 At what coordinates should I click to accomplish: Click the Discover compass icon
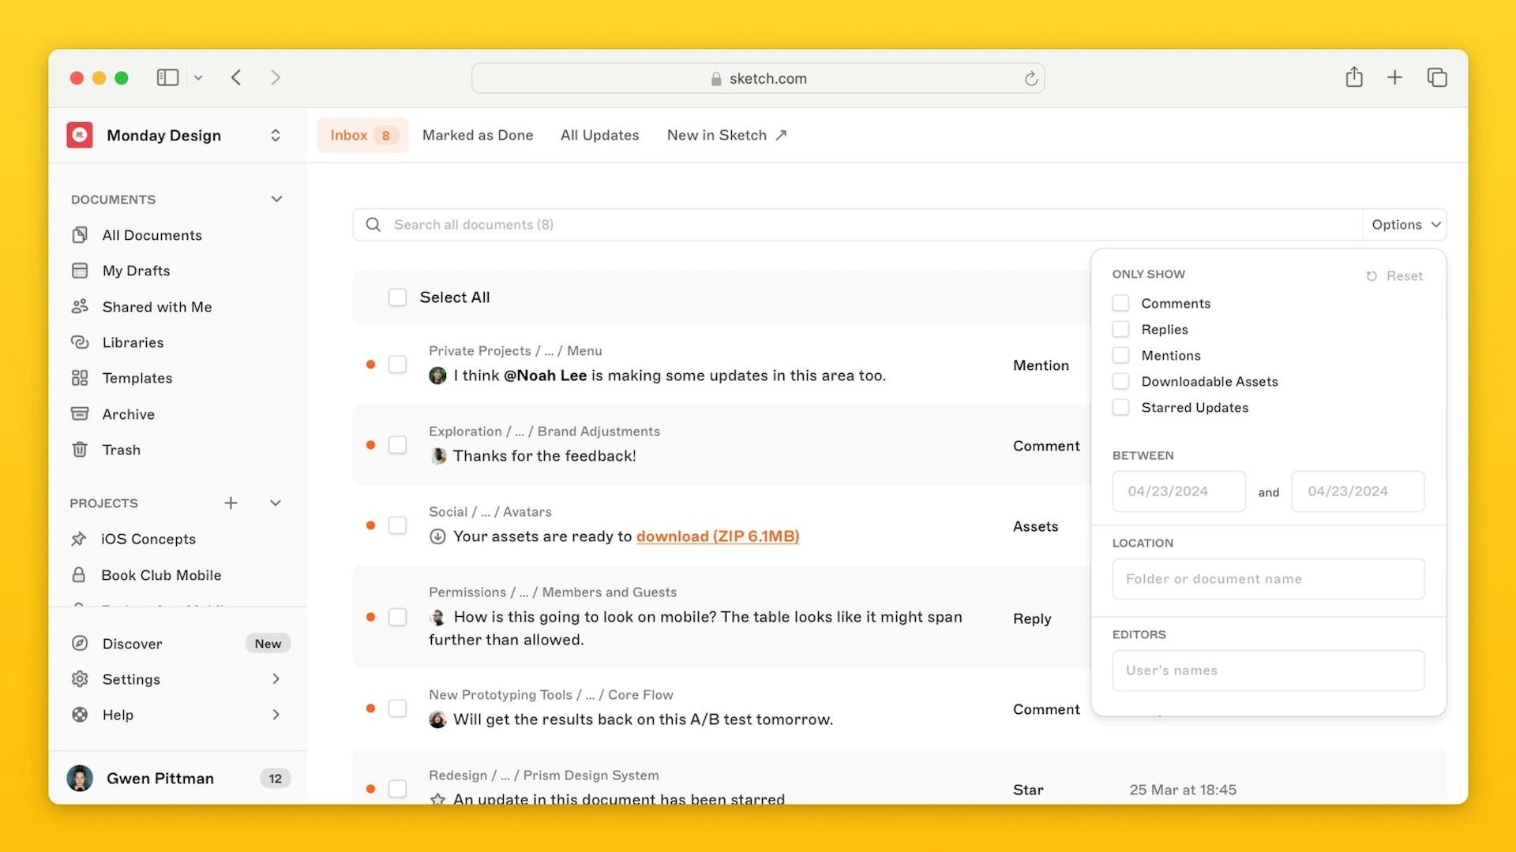tap(80, 644)
